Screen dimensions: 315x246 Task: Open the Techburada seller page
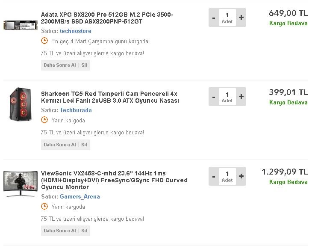76,110
